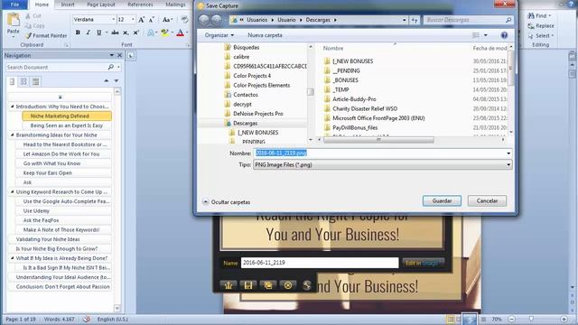The width and height of the screenshot is (578, 325).
Task: Click the circled X cancel icon in capture toolbar
Action: point(288,285)
